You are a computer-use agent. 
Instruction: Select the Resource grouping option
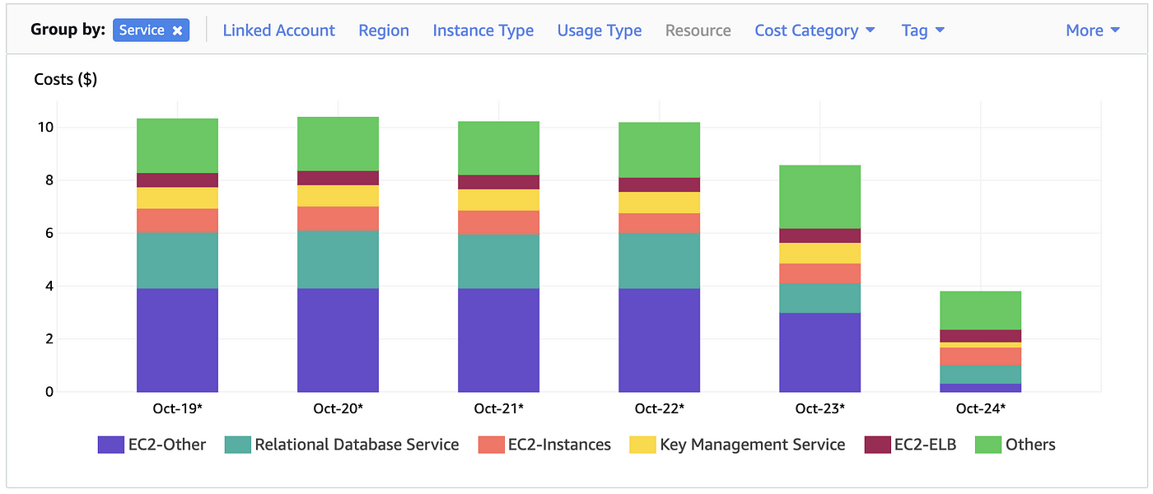pos(698,30)
